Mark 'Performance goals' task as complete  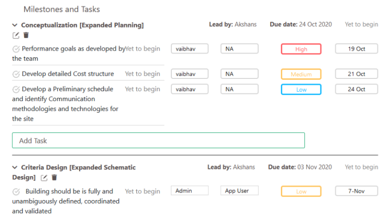pos(16,49)
